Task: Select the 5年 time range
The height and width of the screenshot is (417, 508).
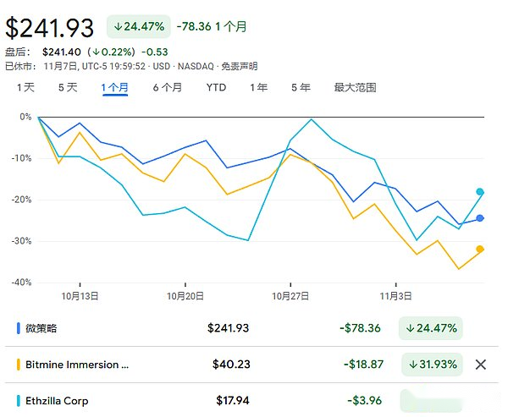Action: 301,87
